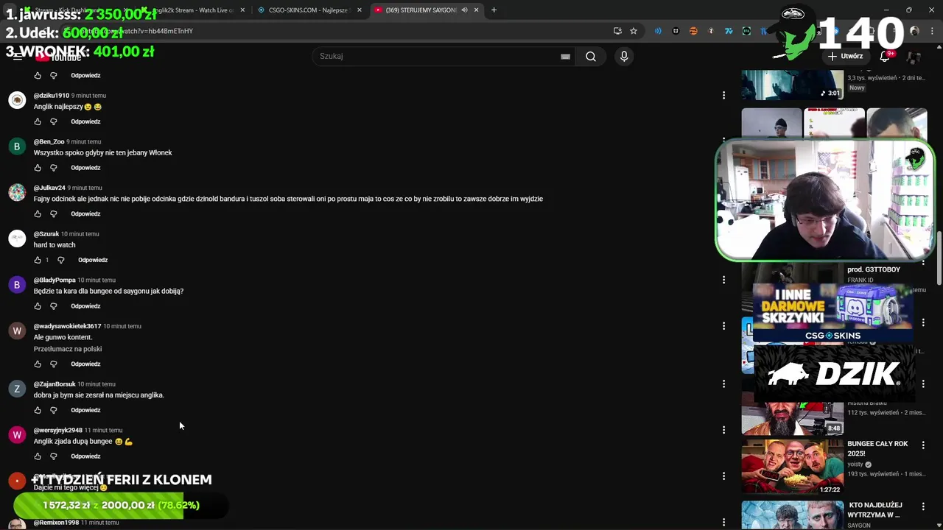This screenshot has width=943, height=530.
Task: Dislike the comment by @dziku1910
Action: pyautogui.click(x=53, y=121)
